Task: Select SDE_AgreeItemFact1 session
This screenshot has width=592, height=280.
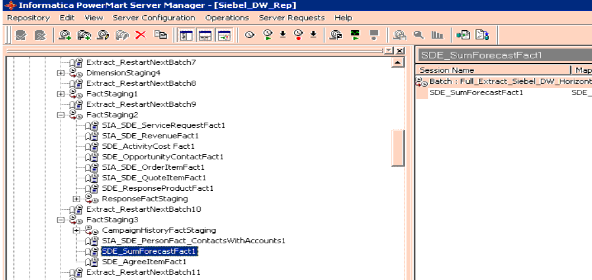Action: (x=144, y=262)
